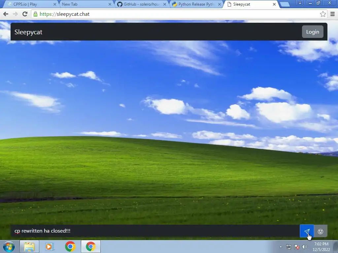Open a new browser tab button

tap(285, 5)
